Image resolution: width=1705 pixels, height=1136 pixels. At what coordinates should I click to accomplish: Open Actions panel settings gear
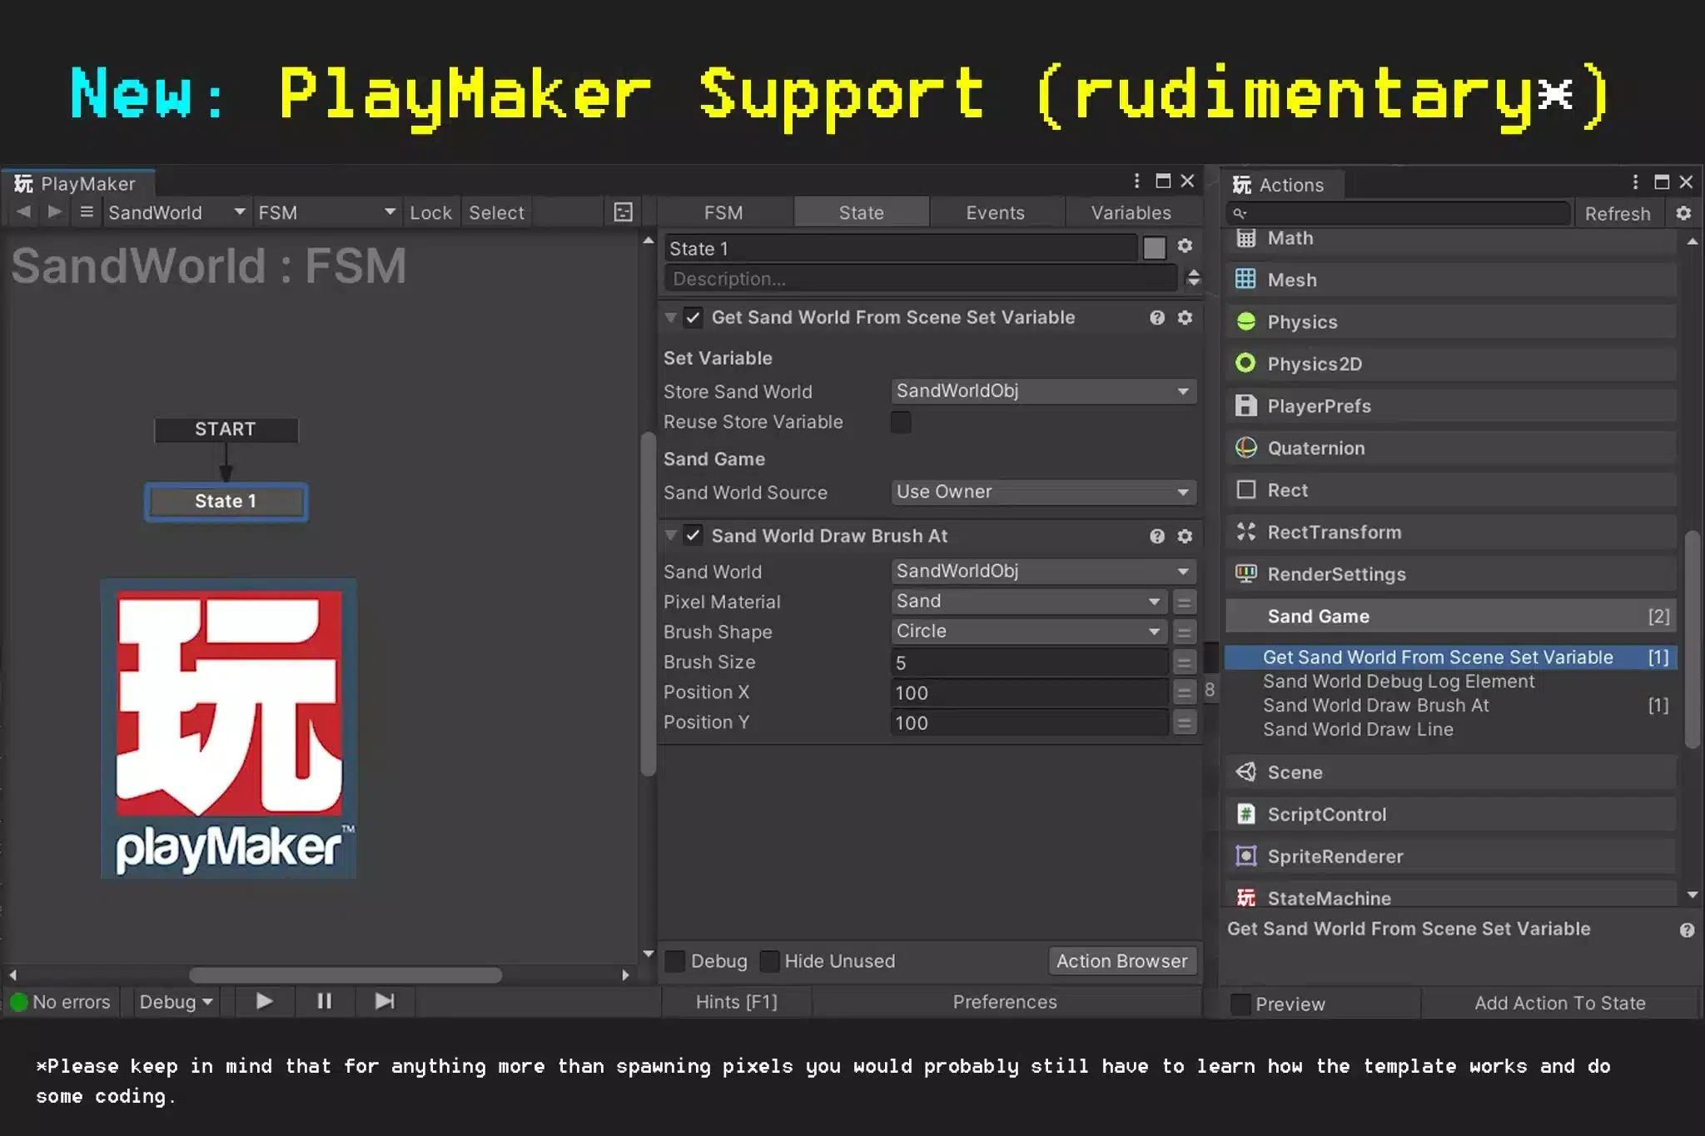[x=1683, y=214]
